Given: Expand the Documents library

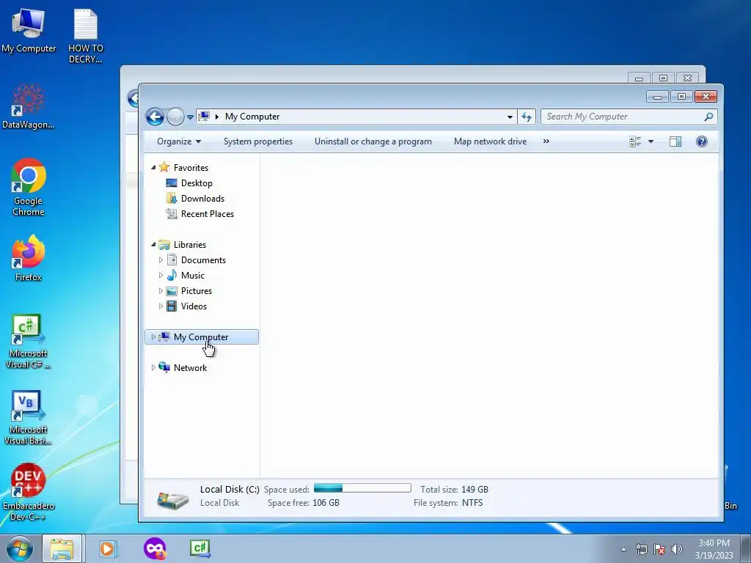Looking at the screenshot, I should tap(161, 260).
